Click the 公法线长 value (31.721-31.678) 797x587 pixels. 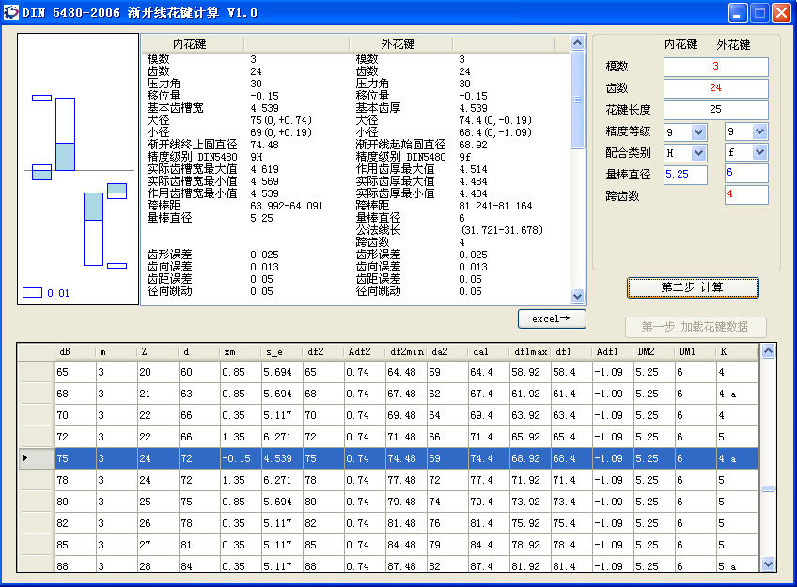point(501,230)
